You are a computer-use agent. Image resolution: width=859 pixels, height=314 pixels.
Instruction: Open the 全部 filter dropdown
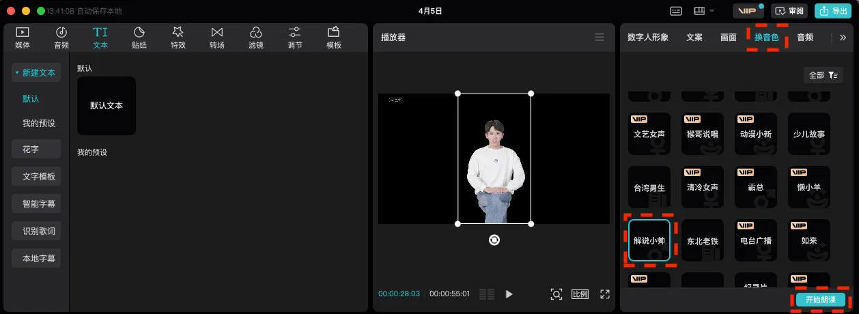823,75
